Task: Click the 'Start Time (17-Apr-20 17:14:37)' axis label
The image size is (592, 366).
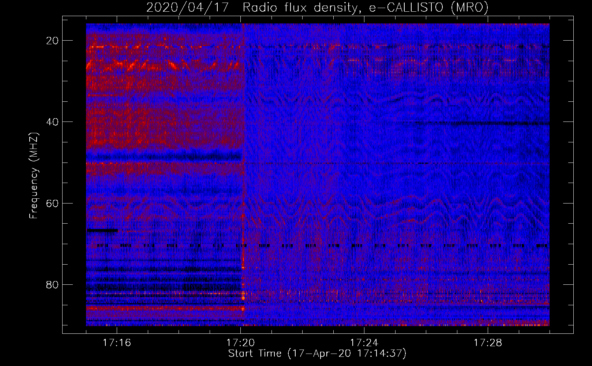Action: point(317,354)
